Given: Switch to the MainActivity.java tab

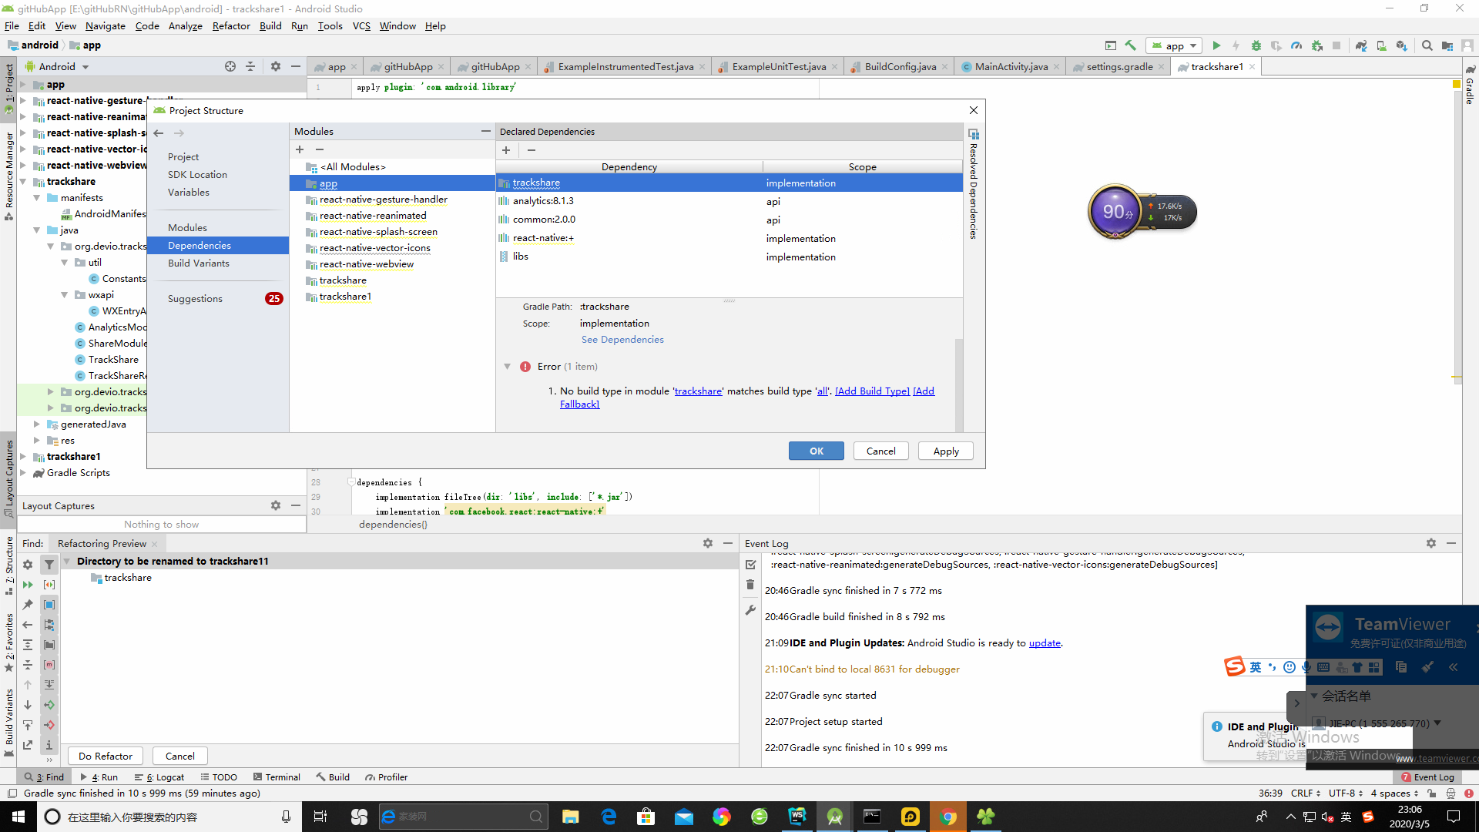Looking at the screenshot, I should click(1011, 67).
